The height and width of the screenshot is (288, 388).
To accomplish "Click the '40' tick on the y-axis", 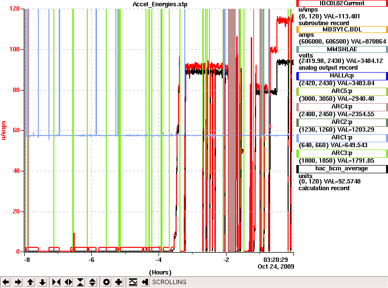I will coord(16,171).
